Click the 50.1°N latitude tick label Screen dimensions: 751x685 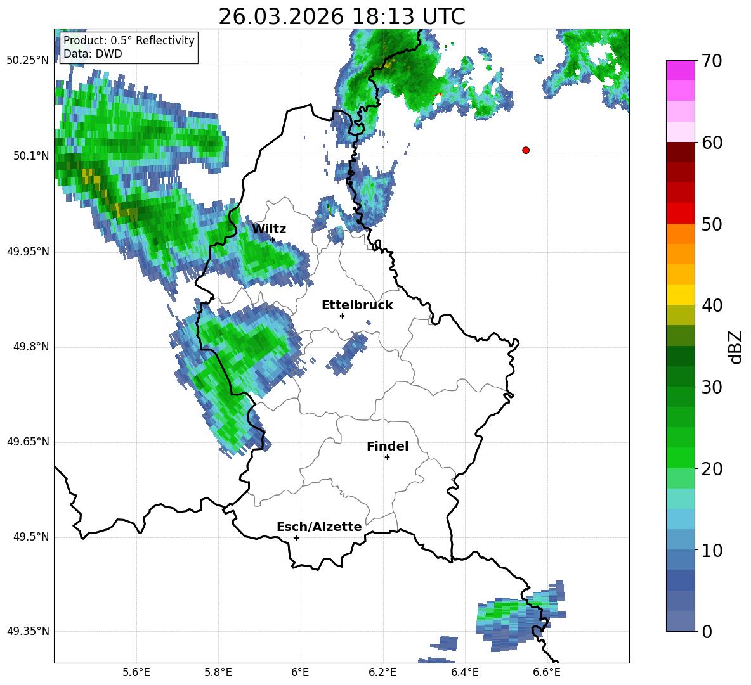point(31,157)
